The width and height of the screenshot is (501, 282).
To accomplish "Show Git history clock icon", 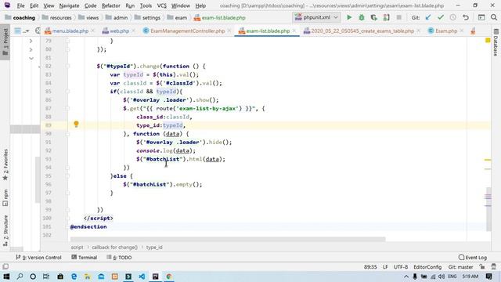I will (x=452, y=17).
